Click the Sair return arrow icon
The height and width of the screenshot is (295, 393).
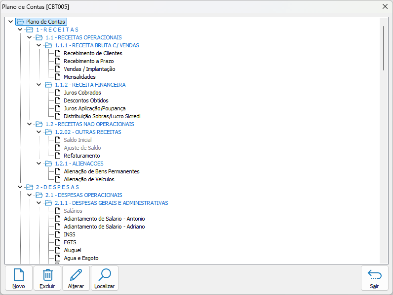click(374, 275)
